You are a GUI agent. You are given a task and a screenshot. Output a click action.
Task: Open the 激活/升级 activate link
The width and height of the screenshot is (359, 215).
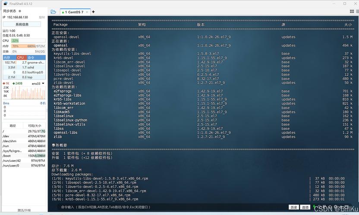pyautogui.click(x=24, y=210)
